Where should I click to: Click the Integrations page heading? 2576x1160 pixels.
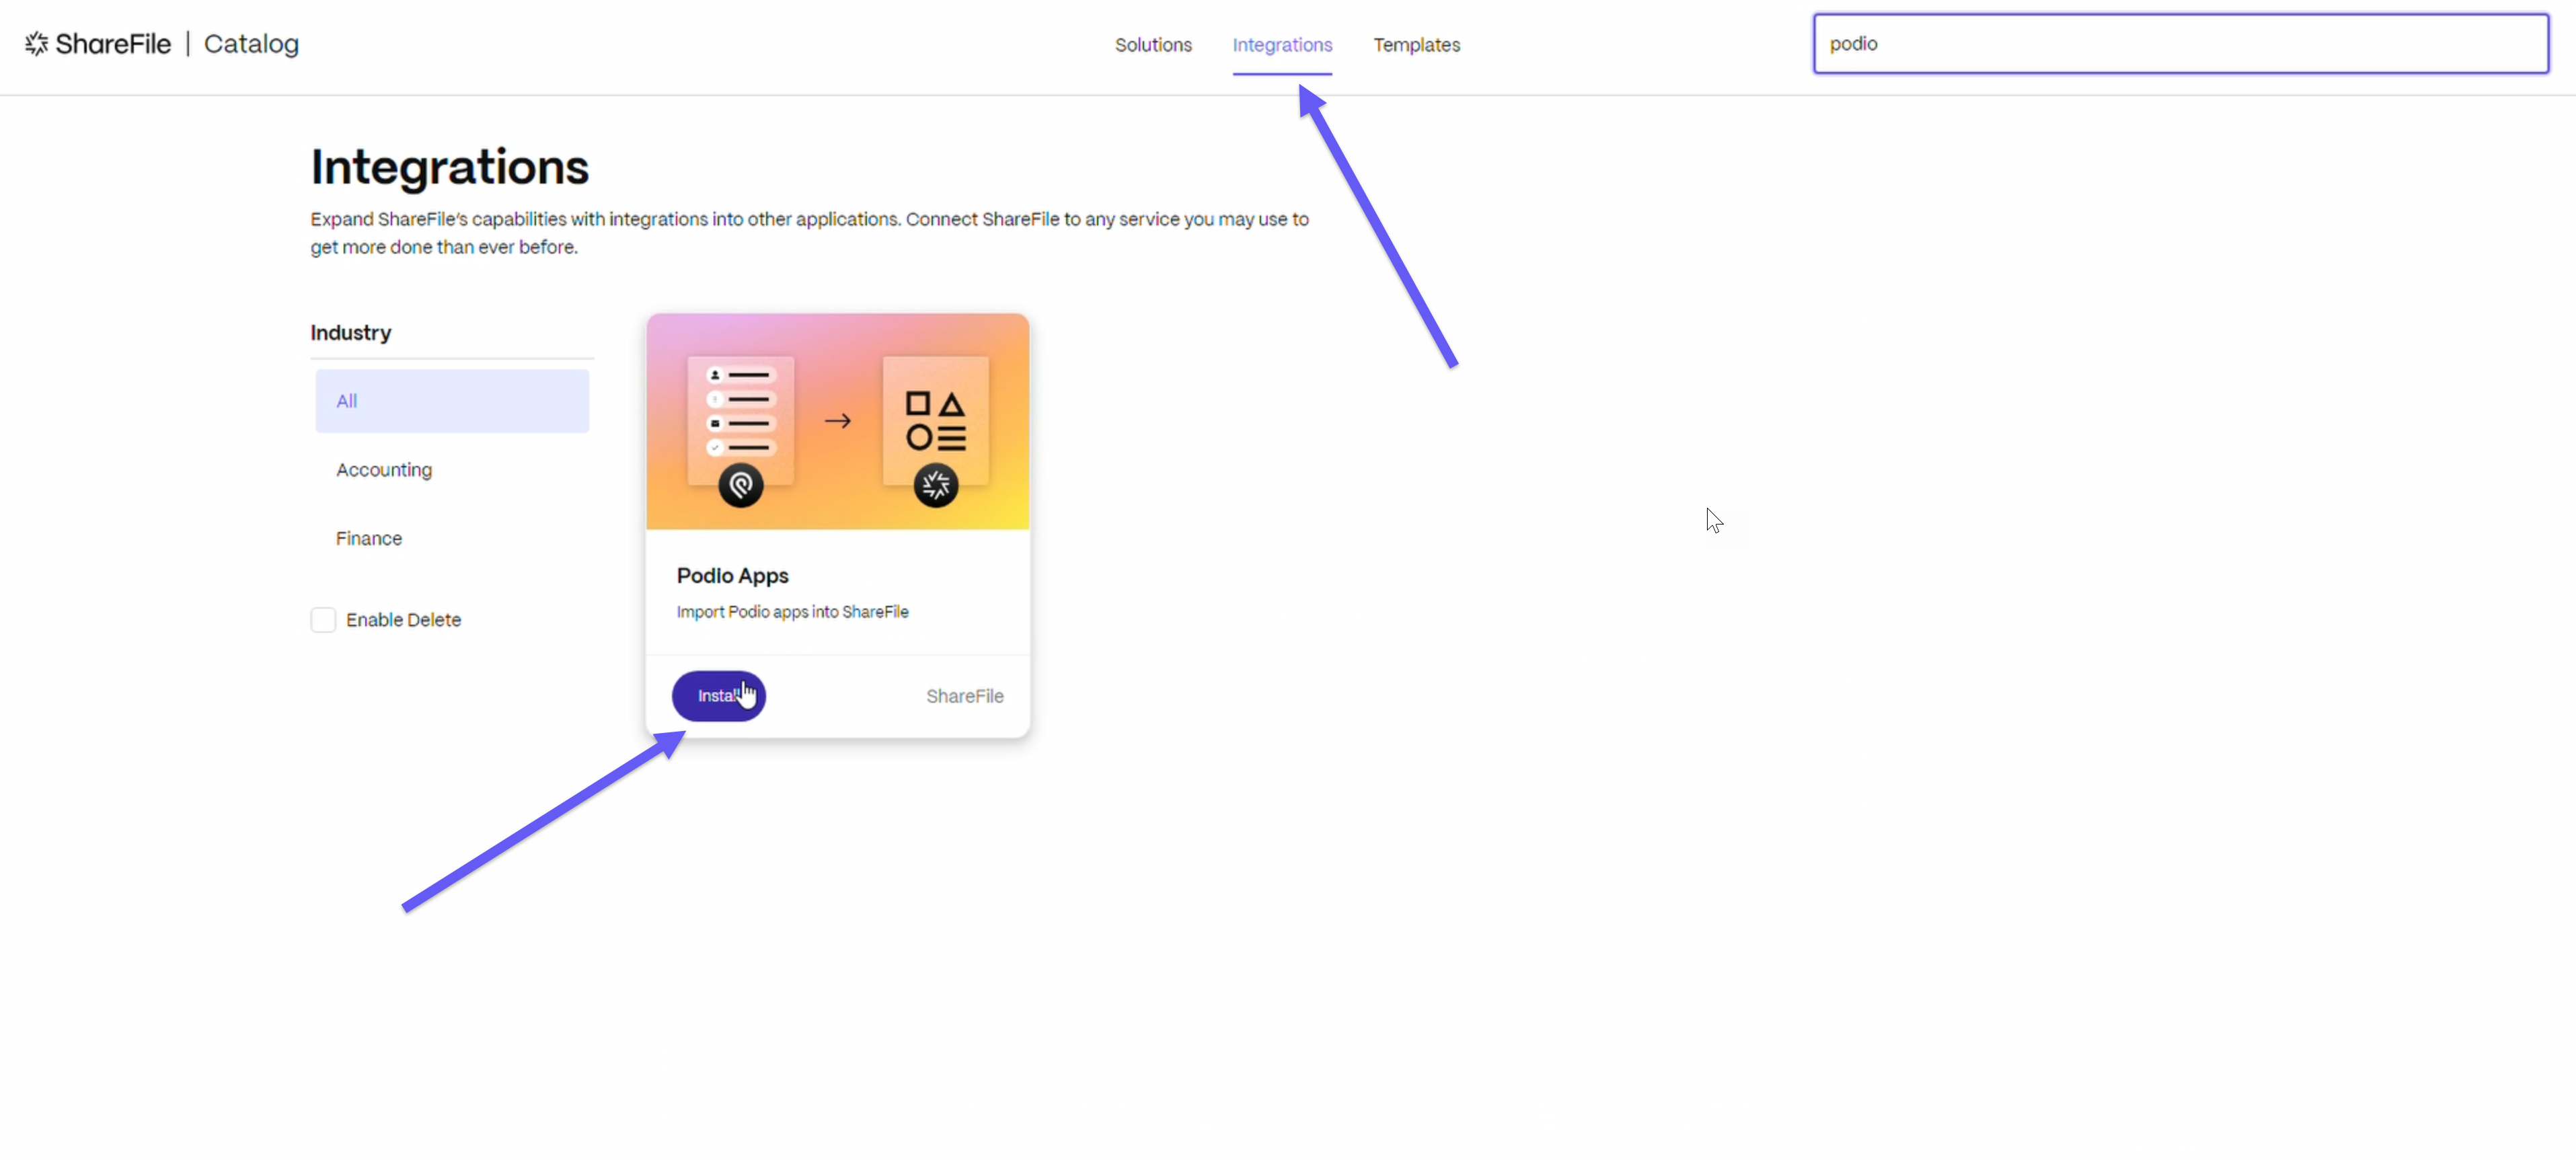tap(450, 167)
